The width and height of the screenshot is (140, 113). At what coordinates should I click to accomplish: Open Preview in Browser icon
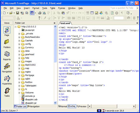(x=44, y=13)
